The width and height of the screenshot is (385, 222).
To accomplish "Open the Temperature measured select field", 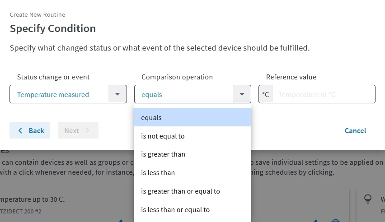I will pos(68,94).
